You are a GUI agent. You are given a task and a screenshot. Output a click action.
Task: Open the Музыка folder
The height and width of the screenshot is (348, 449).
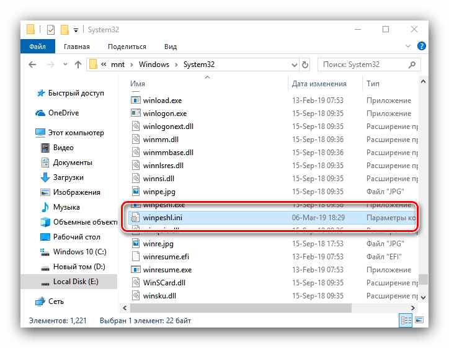click(60, 207)
